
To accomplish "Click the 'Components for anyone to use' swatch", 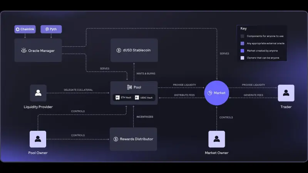I will [x=242, y=36].
